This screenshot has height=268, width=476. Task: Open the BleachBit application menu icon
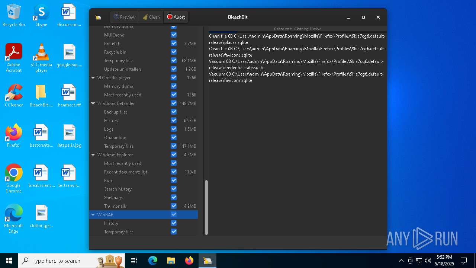coord(98,17)
